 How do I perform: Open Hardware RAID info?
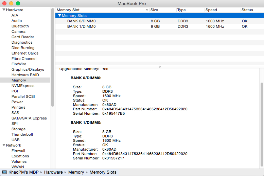[25, 75]
